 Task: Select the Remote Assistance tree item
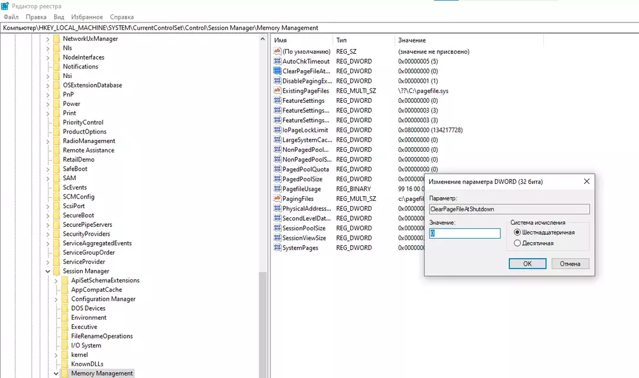tap(89, 150)
